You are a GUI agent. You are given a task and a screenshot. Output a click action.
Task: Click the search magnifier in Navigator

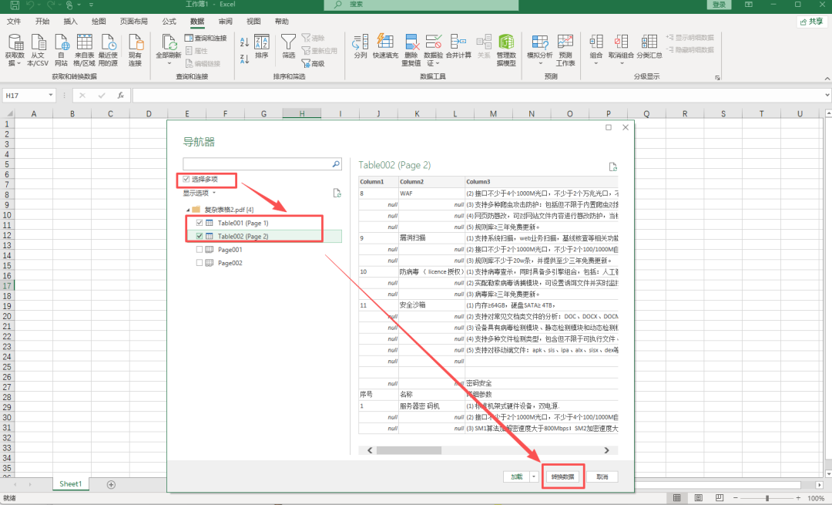(336, 164)
